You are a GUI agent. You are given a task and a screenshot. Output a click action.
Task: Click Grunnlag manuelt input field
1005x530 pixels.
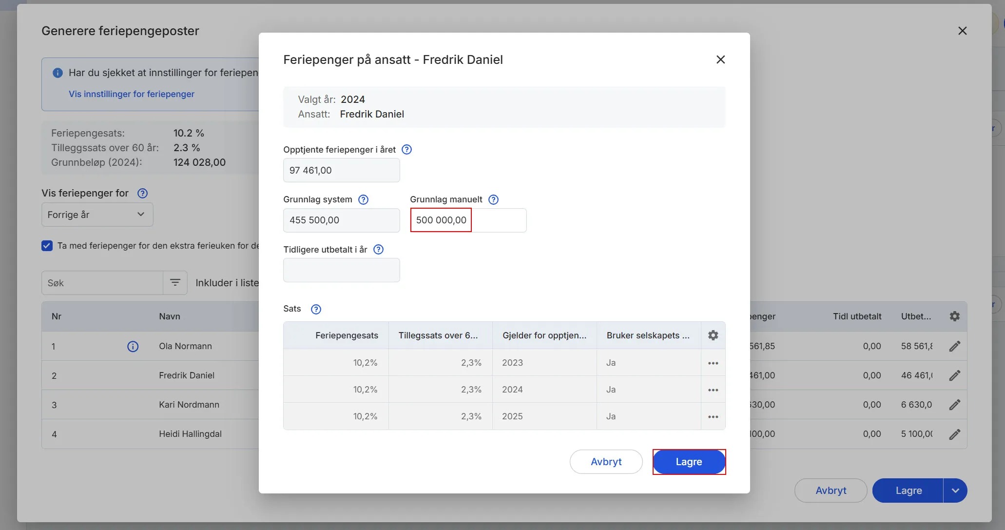pos(468,220)
